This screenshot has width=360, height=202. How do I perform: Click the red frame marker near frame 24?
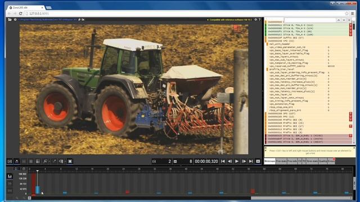[x=128, y=192]
